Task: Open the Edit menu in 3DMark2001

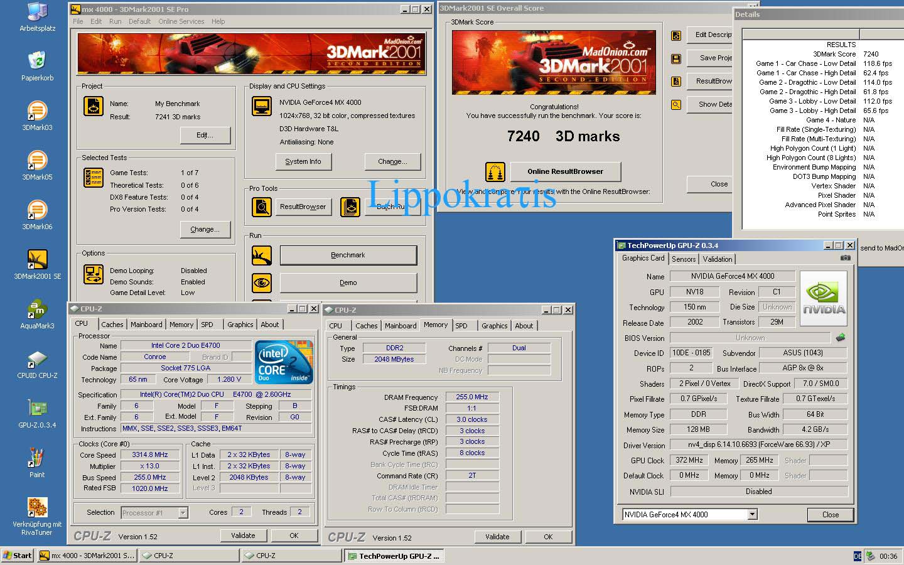Action: (x=96, y=21)
